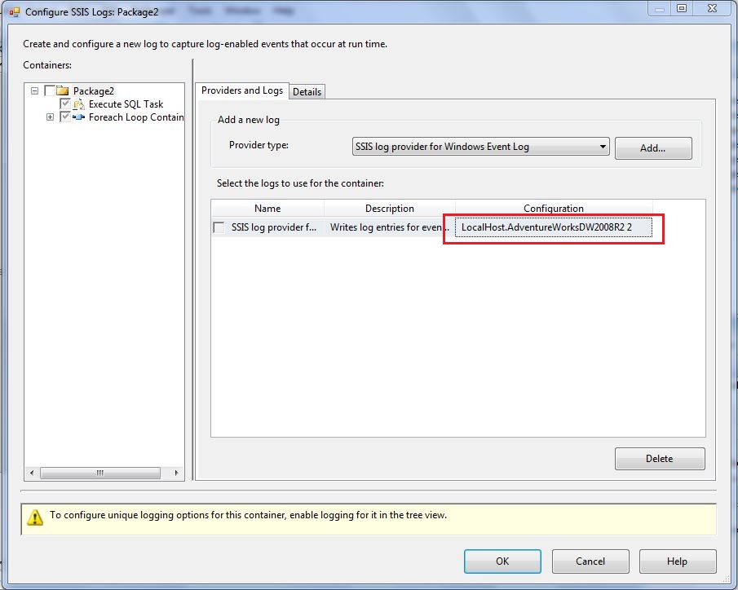Expand the Foreach Loop Container node
The image size is (738, 590).
(51, 117)
